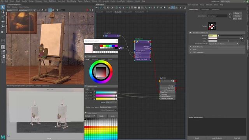This screenshot has height=140, width=249.
Task: Expand the UUID section
Action: (190, 49)
